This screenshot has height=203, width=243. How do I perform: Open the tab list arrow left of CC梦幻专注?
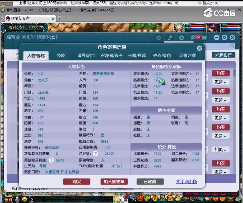2,19
